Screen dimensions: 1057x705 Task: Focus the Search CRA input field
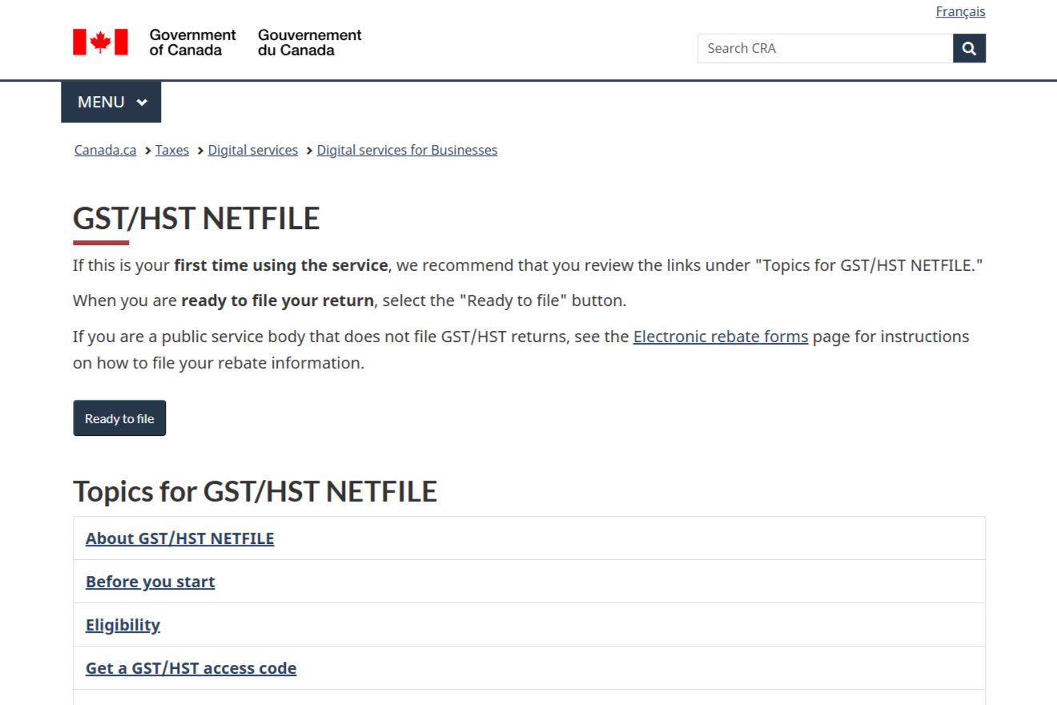825,49
